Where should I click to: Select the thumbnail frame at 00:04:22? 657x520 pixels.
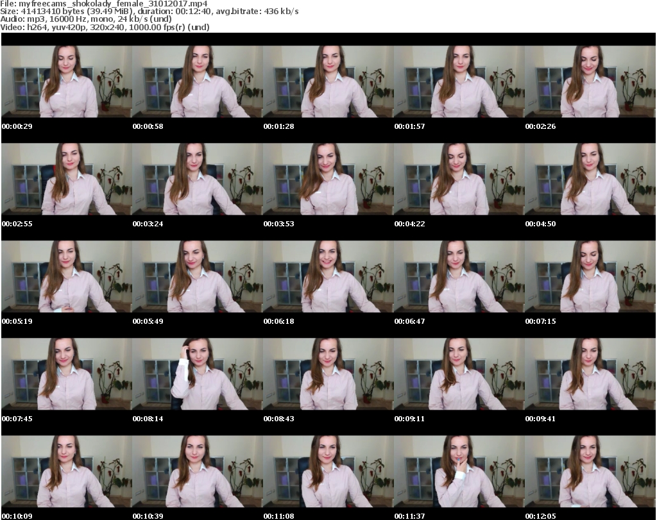459,179
